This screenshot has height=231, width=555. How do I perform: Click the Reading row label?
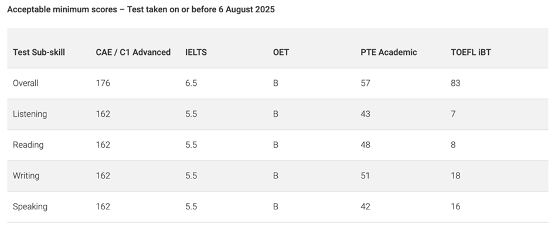click(x=28, y=145)
